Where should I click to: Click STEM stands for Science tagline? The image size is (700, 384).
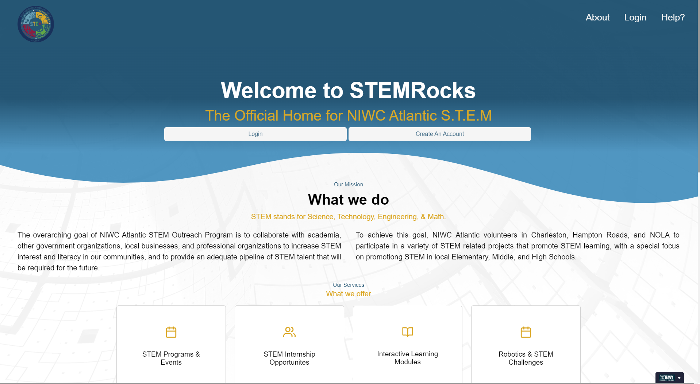pos(349,217)
